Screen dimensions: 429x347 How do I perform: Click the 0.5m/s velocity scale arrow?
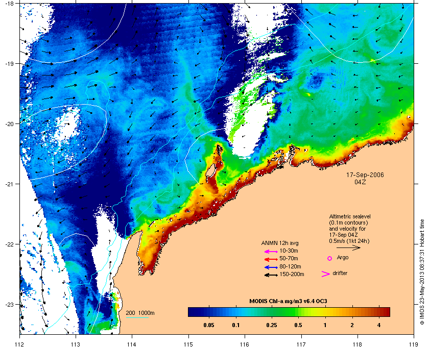pos(348,247)
